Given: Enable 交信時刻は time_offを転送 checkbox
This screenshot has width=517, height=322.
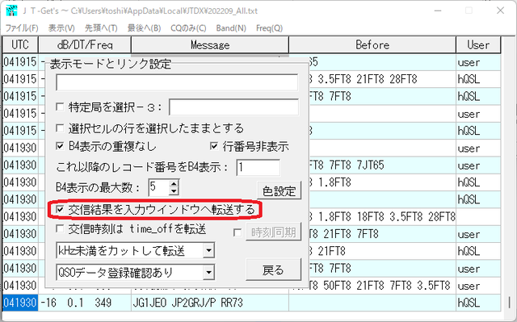Looking at the screenshot, I should 60,228.
